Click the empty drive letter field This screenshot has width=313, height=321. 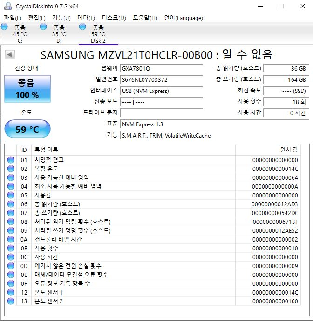(x=161, y=113)
